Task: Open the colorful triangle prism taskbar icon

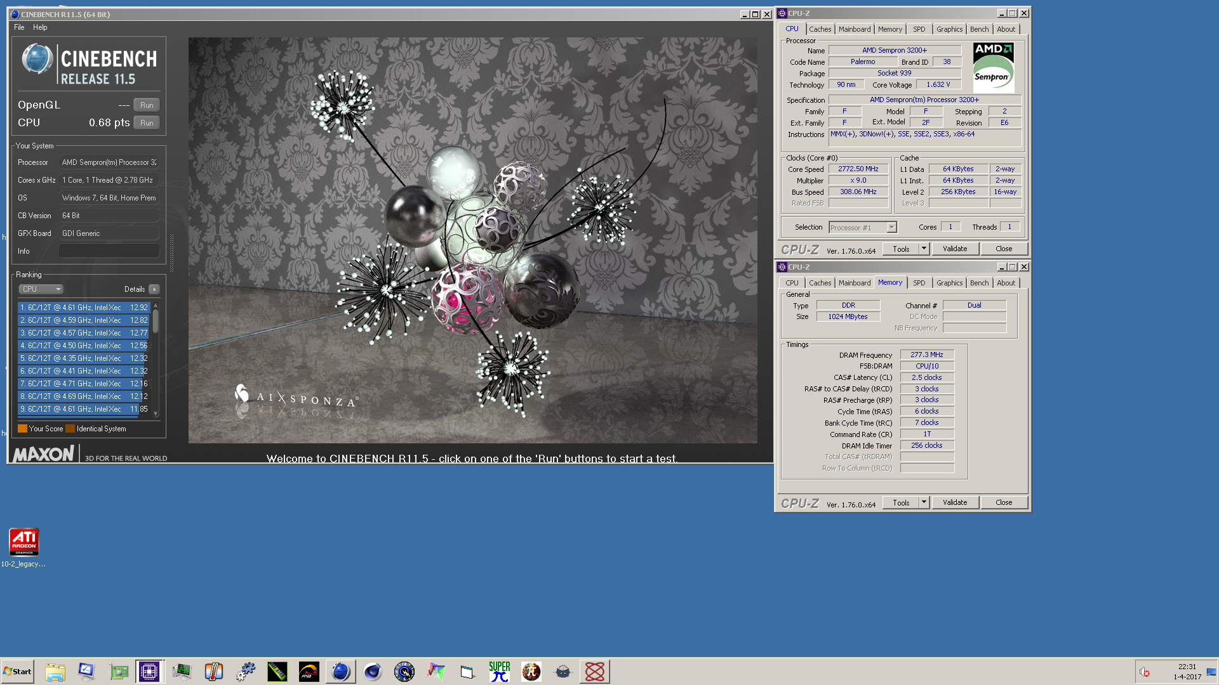Action: pyautogui.click(x=436, y=672)
